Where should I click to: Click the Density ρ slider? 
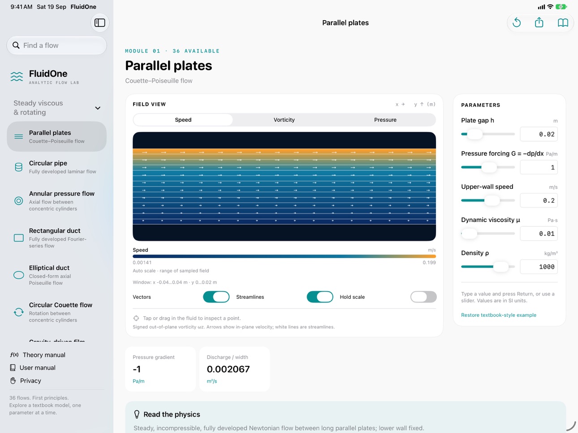[x=488, y=267]
